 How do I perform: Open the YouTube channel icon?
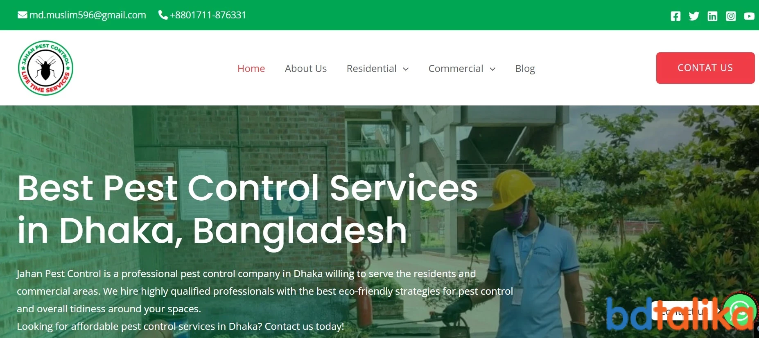(749, 16)
